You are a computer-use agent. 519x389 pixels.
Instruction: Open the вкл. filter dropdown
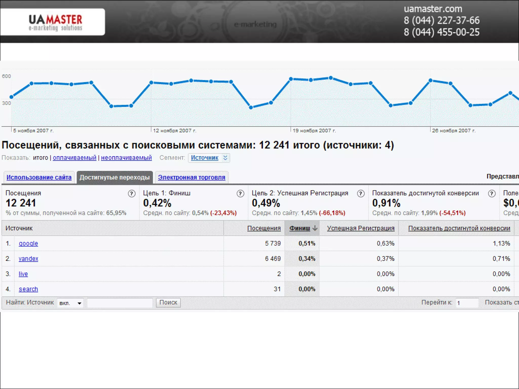[x=70, y=303]
